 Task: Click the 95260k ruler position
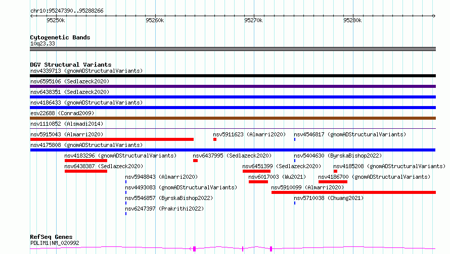pos(155,20)
